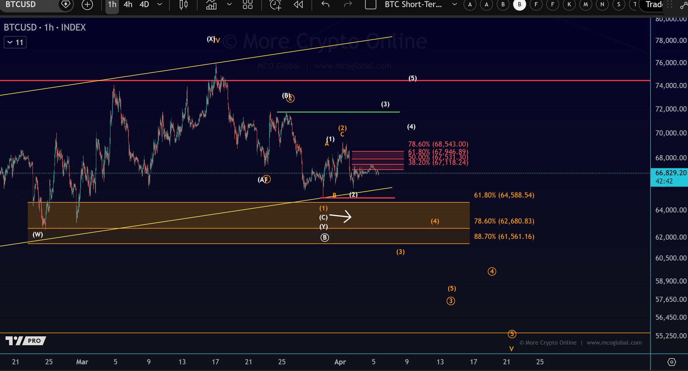
Task: Start bar replay with the rewind icon
Action: coord(298,5)
